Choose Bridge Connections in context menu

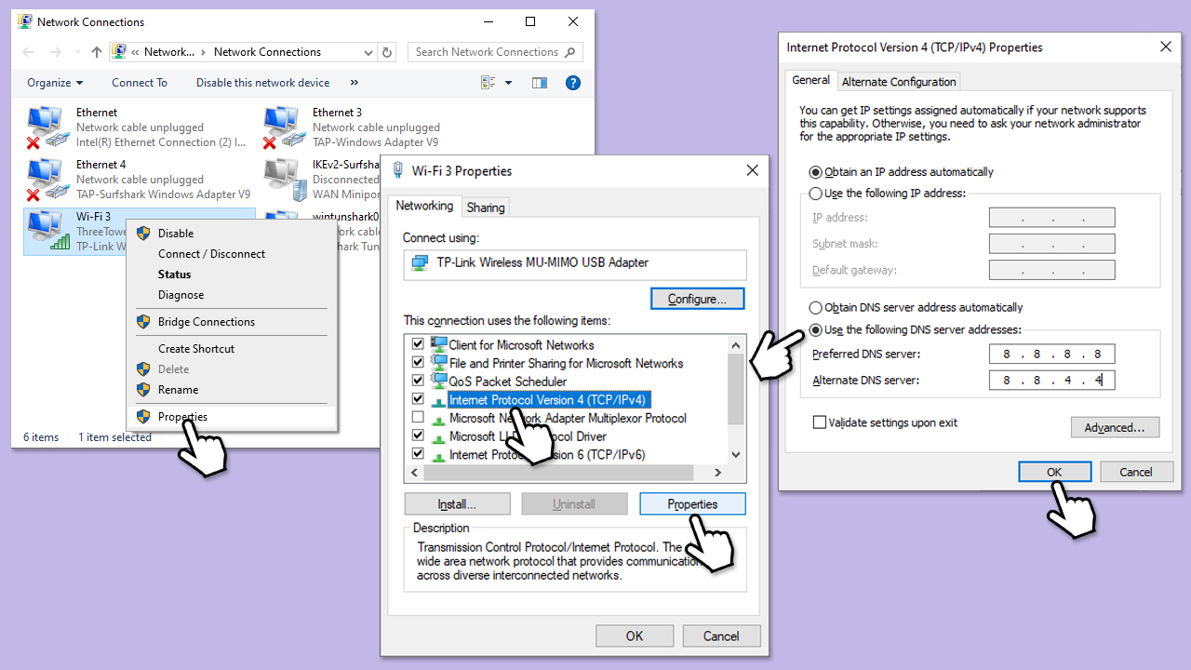point(206,322)
